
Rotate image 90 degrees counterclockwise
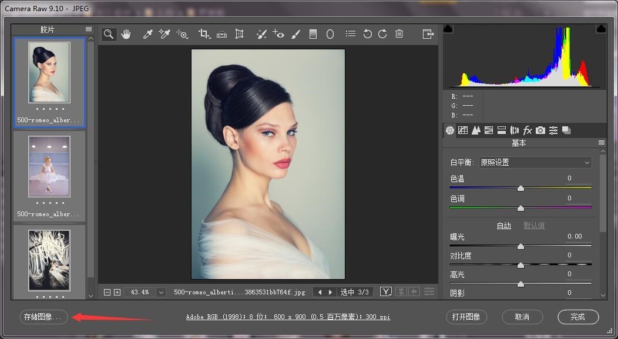pos(367,35)
